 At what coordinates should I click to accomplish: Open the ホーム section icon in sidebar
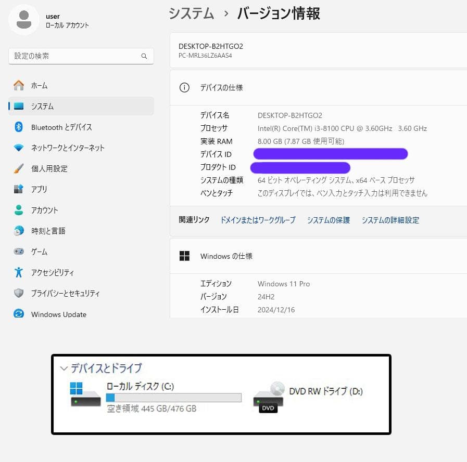[x=19, y=85]
